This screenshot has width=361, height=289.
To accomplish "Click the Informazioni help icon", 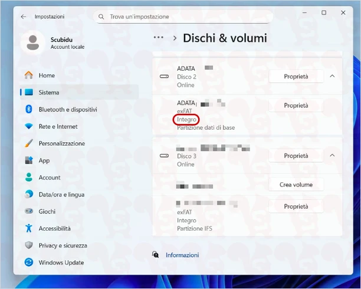I will pos(155,255).
